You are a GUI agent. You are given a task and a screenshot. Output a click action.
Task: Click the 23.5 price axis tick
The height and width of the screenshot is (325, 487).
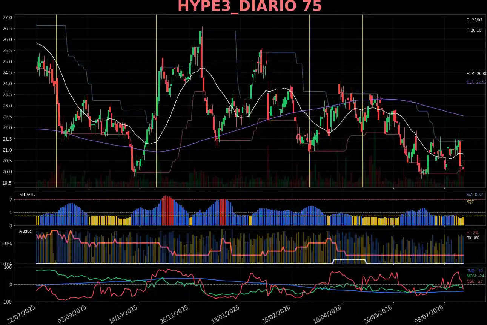tap(8, 95)
